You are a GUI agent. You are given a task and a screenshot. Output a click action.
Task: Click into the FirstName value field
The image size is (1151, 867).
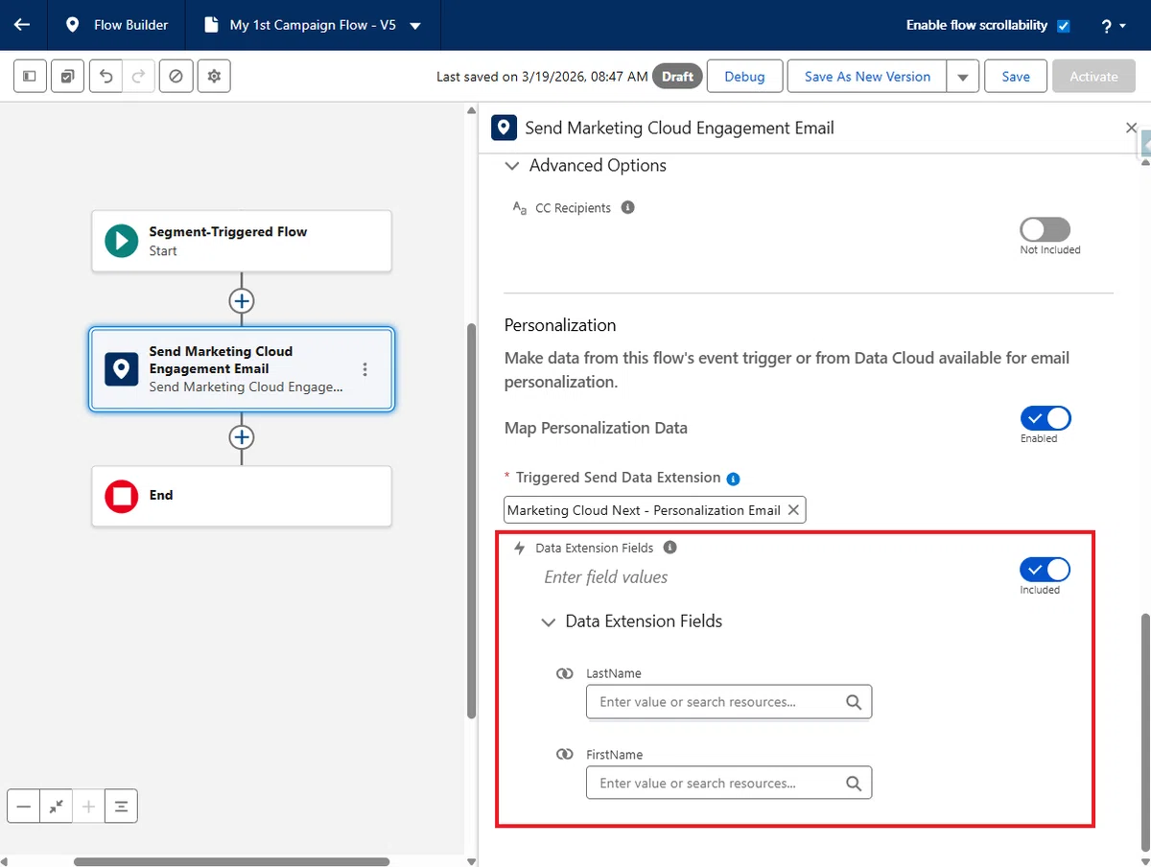pos(729,784)
